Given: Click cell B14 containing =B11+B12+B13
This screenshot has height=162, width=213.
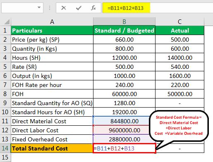Looking at the screenshot, I should pyautogui.click(x=124, y=148).
